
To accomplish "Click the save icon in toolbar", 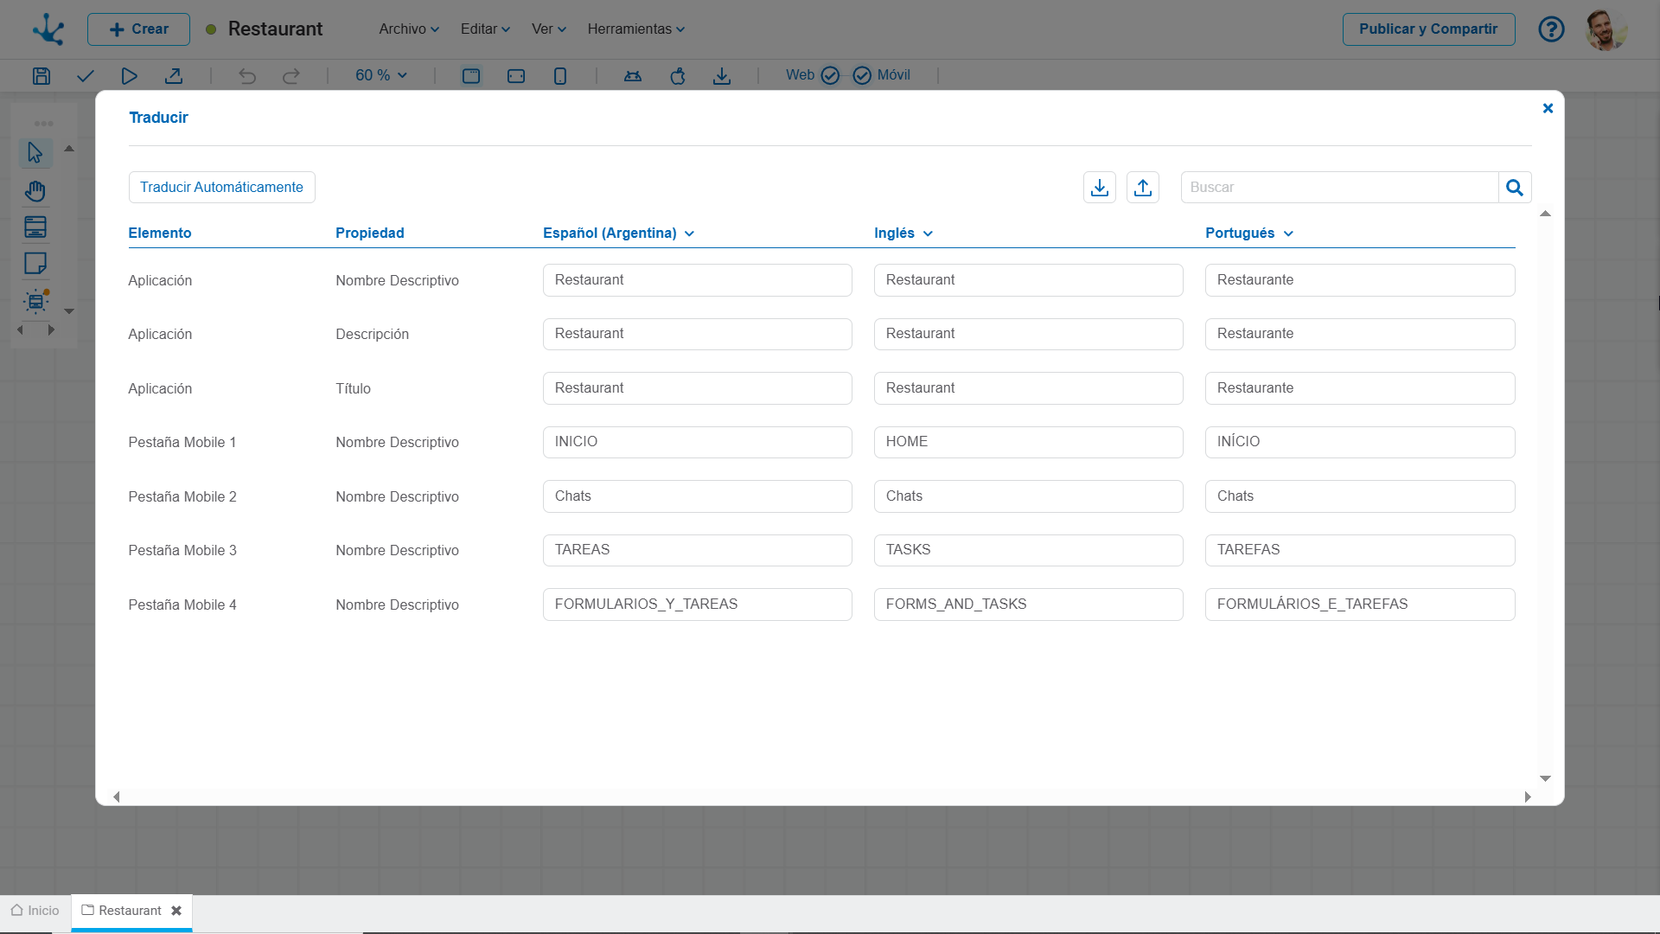I will pos(41,76).
